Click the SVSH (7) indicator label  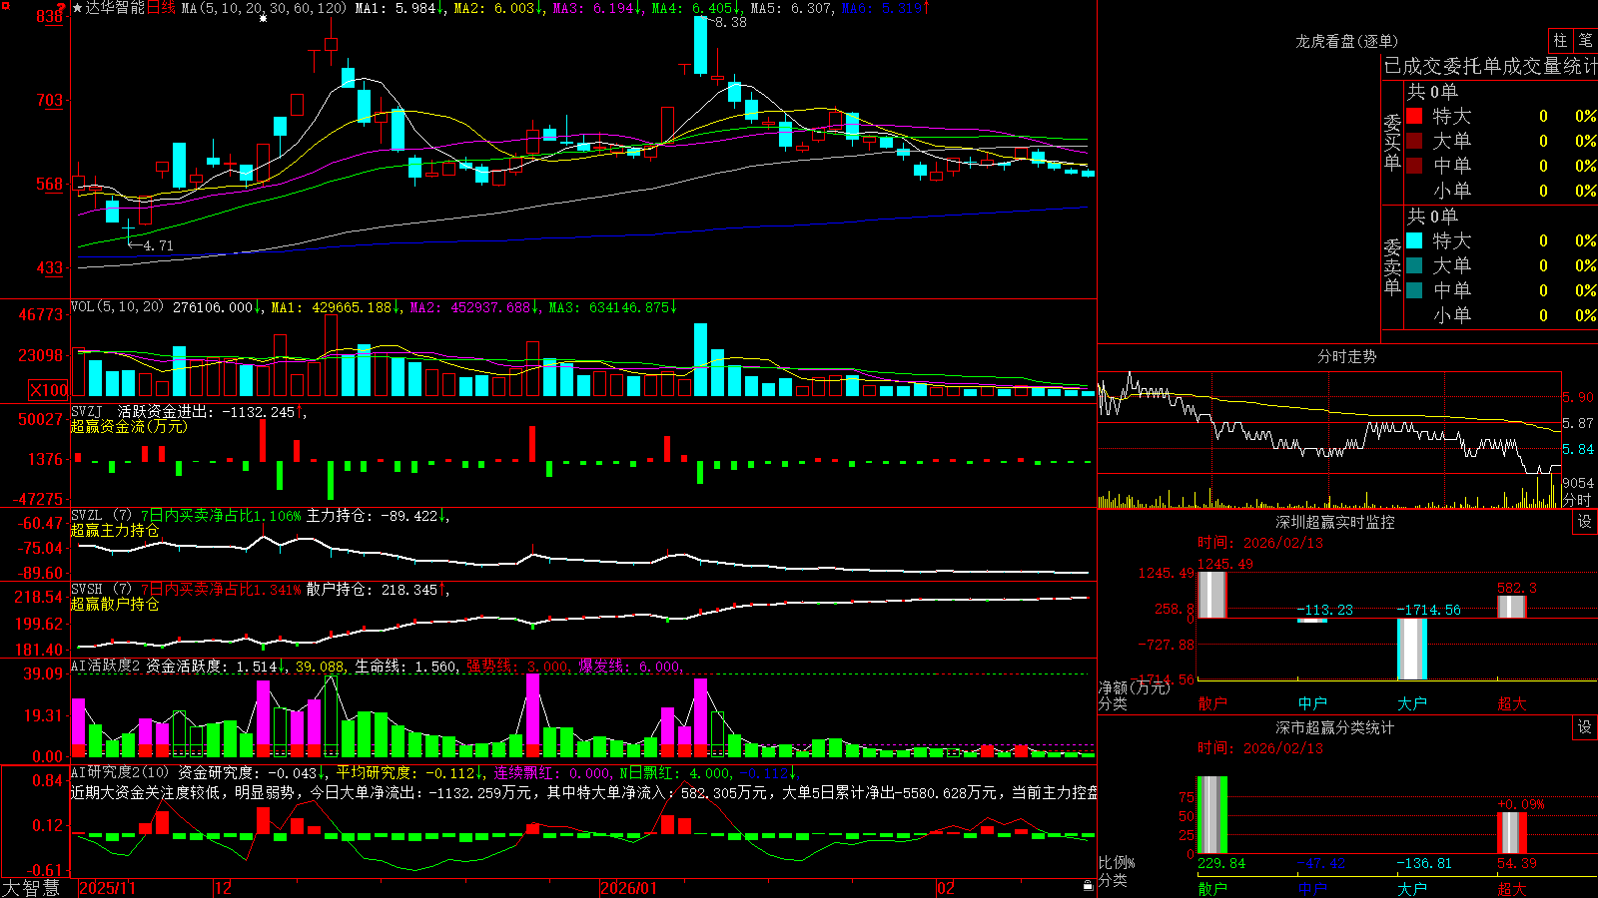[x=102, y=590]
